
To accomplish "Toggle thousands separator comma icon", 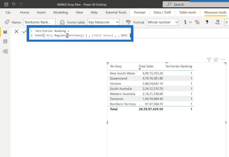I will [207, 22].
